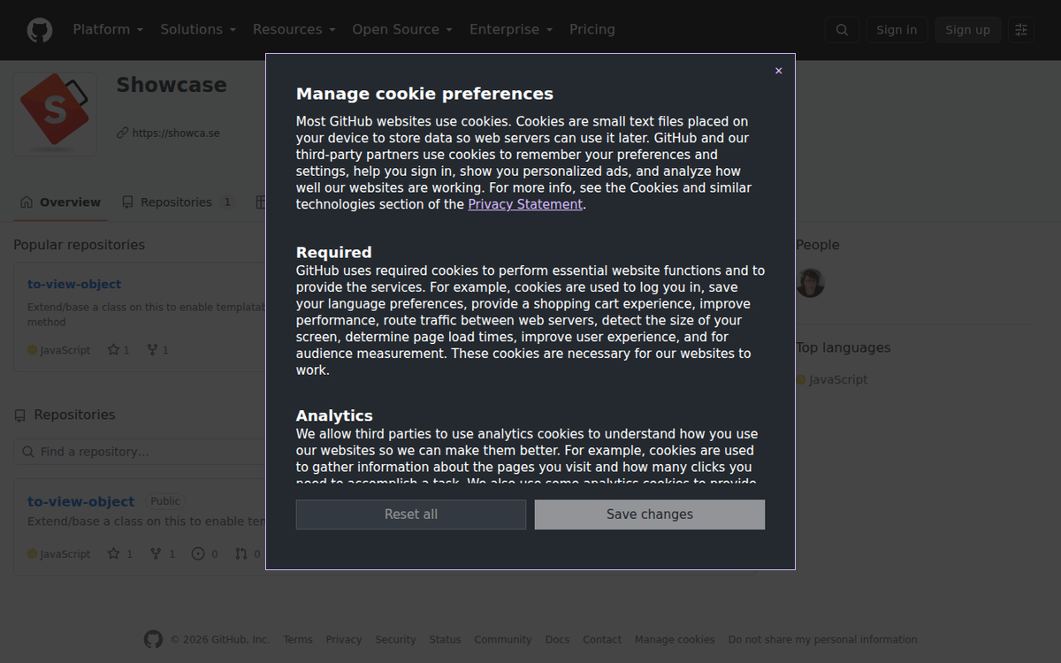1061x663 pixels.
Task: Click the pull requests icon in the Public to-view-object row
Action: [241, 554]
